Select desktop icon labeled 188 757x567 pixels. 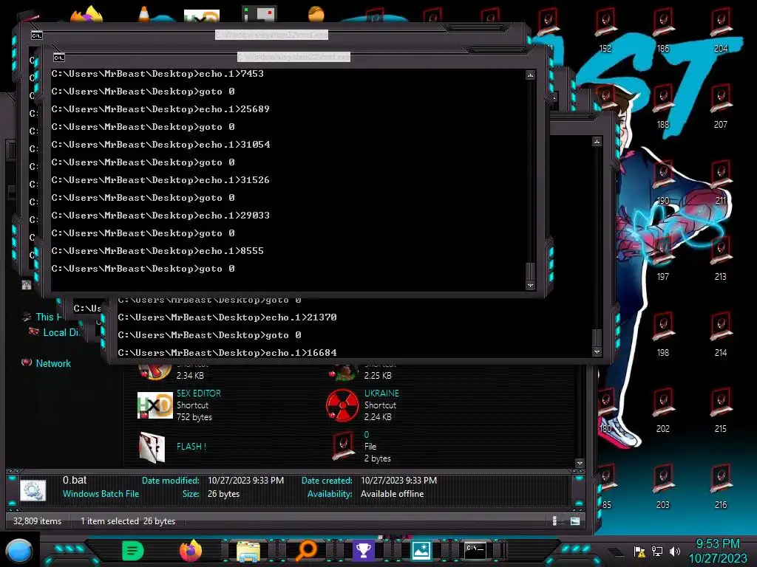pyautogui.click(x=663, y=105)
